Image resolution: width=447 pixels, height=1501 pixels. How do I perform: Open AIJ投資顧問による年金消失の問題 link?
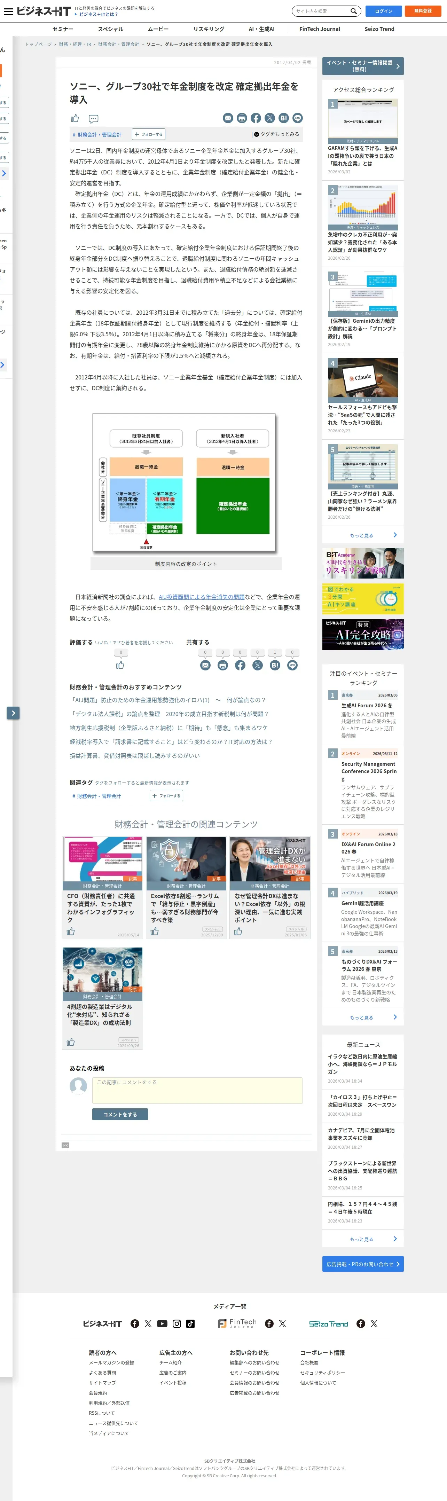click(202, 597)
